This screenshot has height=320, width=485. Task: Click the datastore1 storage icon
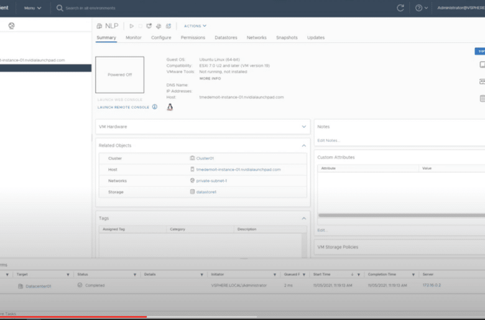[x=192, y=192]
